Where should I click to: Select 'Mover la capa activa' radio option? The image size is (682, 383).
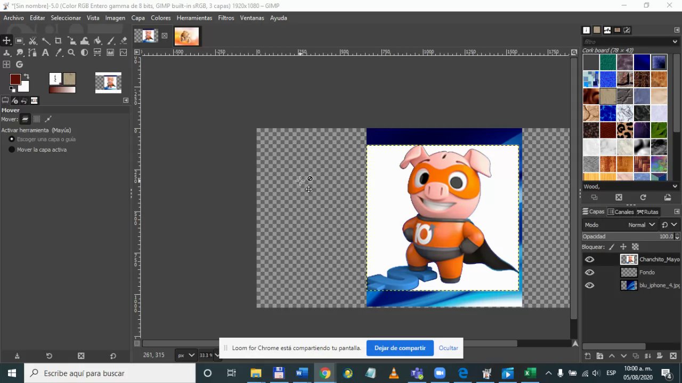[12, 149]
